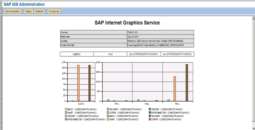
Task: Click the RSPOCONNECTOR 40002 blue legend swatch
Action: click(150, 113)
